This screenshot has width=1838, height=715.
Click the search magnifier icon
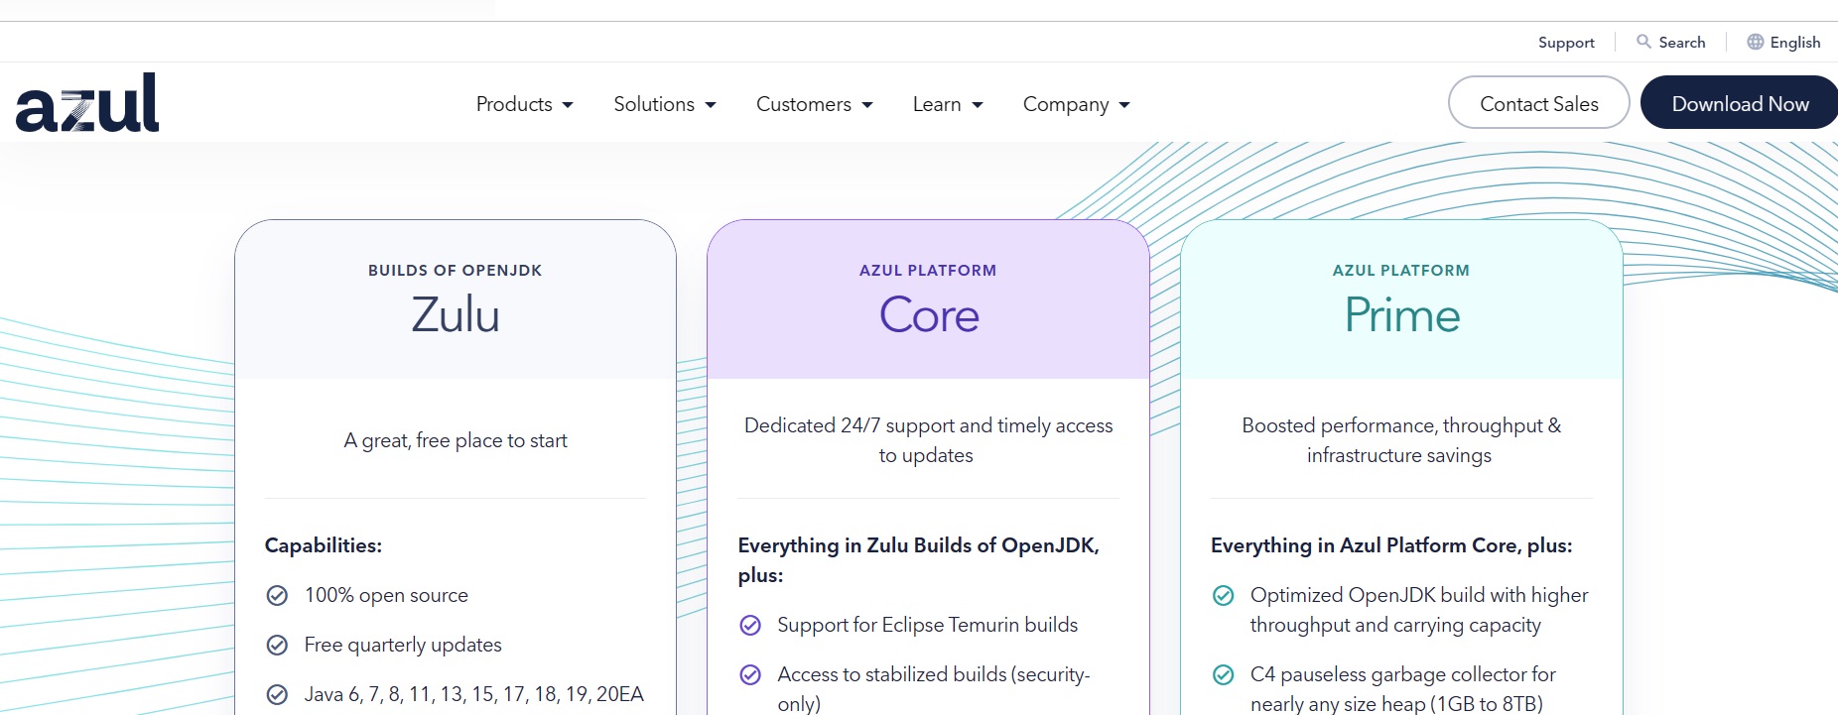[1643, 42]
